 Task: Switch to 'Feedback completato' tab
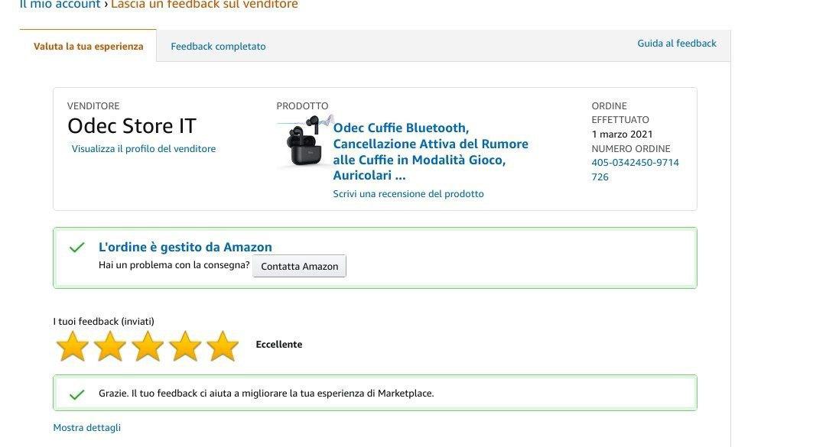[218, 47]
